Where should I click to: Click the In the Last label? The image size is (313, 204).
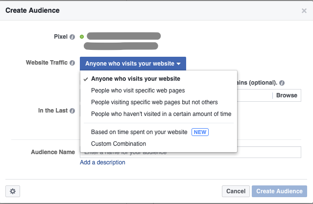pos(53,111)
